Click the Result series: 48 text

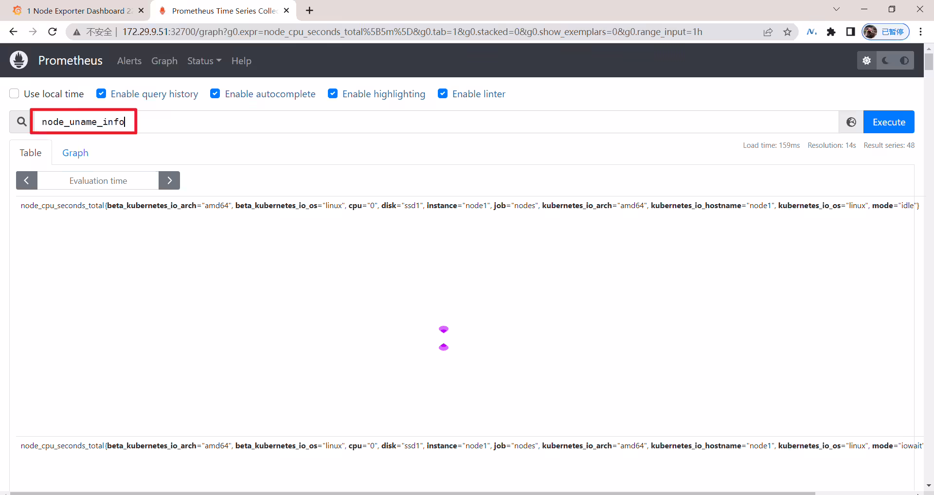(889, 145)
